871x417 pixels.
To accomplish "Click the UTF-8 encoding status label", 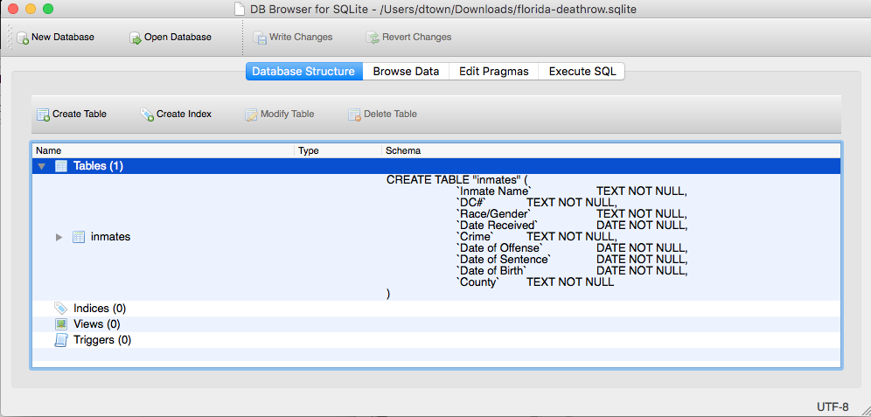I will pyautogui.click(x=833, y=406).
